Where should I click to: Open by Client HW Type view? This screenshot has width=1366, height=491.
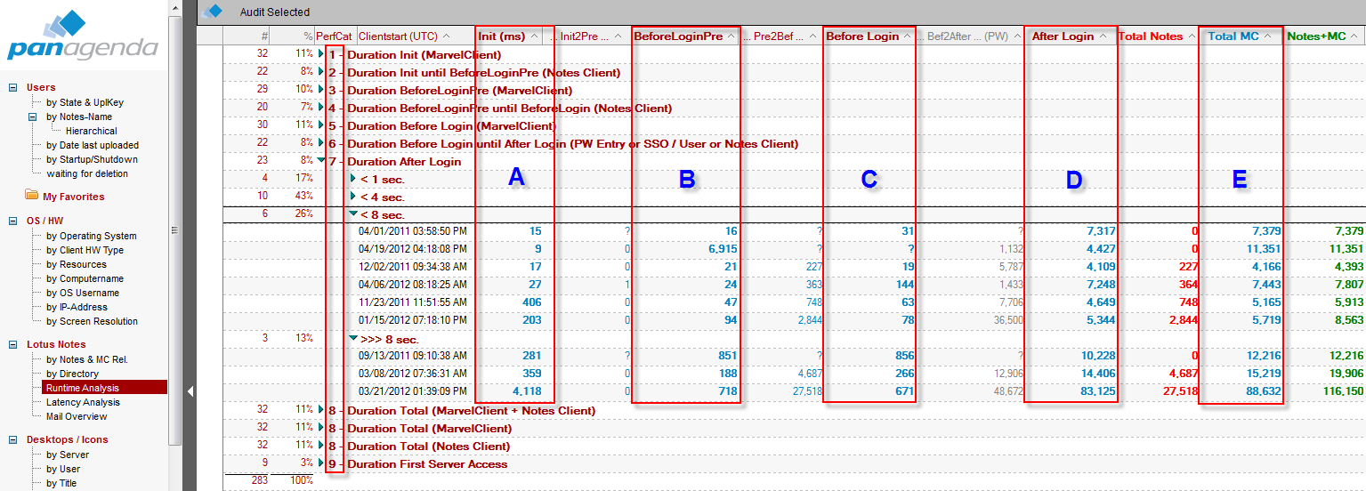tap(85, 250)
